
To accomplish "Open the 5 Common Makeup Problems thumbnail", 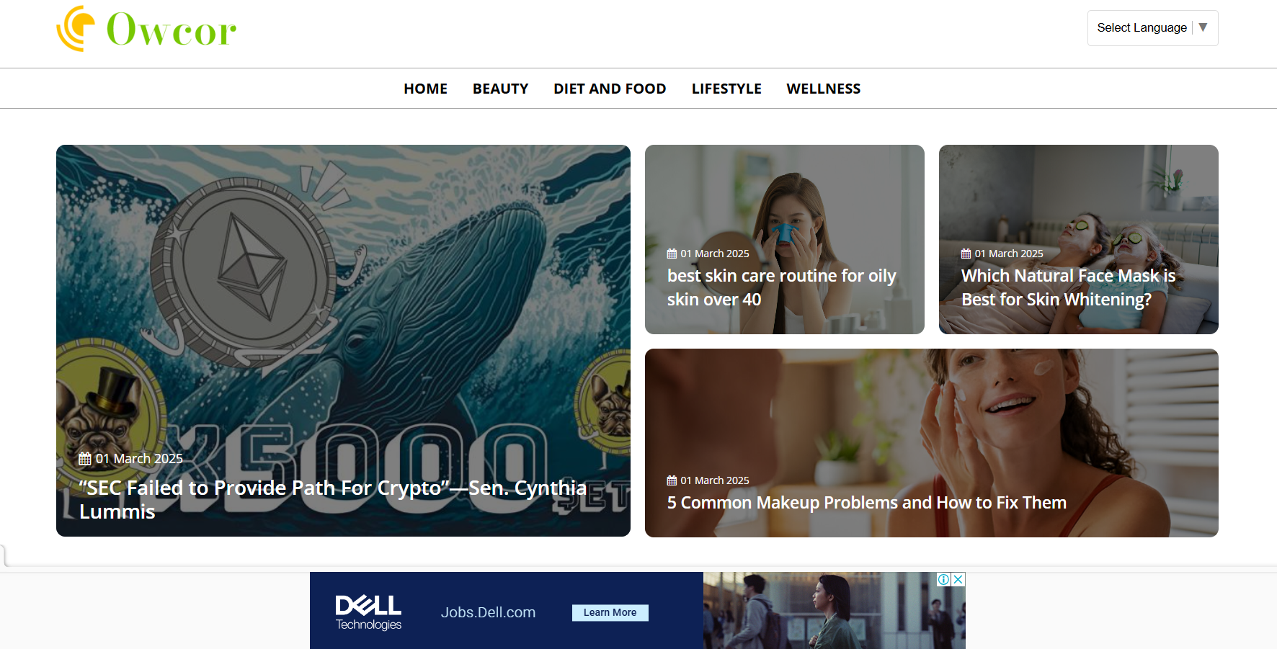I will (931, 443).
